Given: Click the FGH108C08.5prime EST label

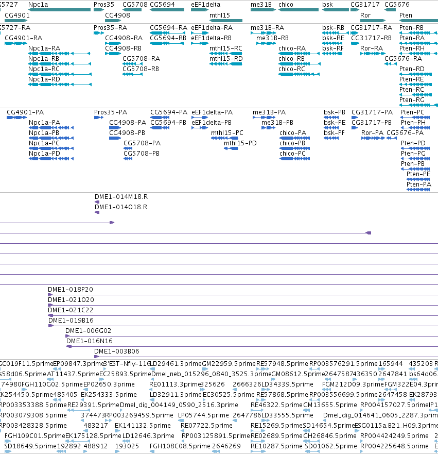Looking at the screenshot, I should pos(180,446).
